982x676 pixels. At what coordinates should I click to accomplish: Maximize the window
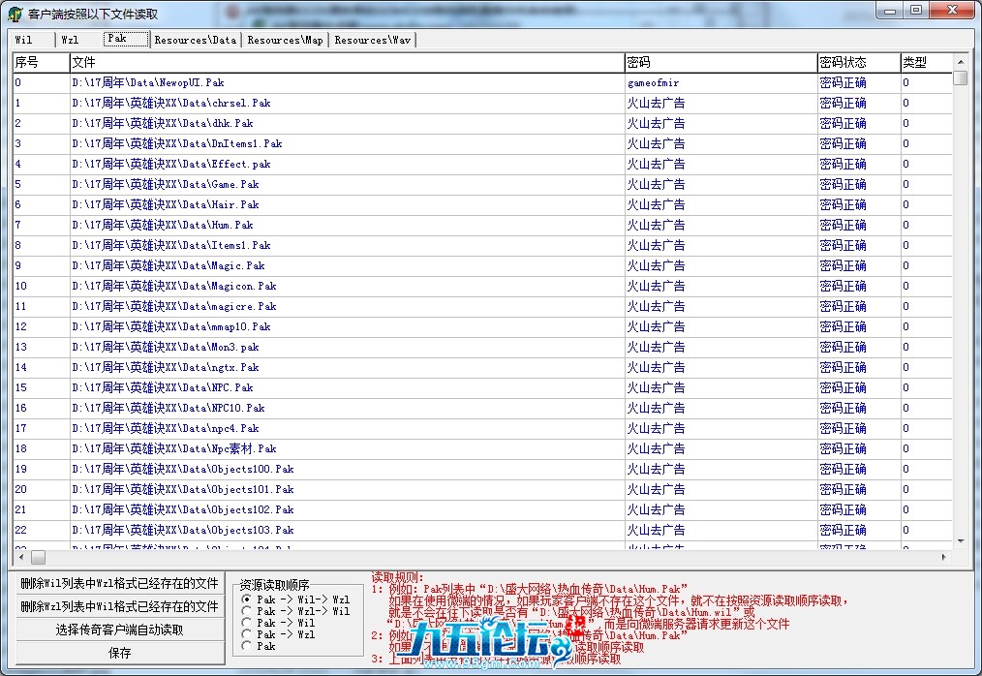pyautogui.click(x=915, y=10)
